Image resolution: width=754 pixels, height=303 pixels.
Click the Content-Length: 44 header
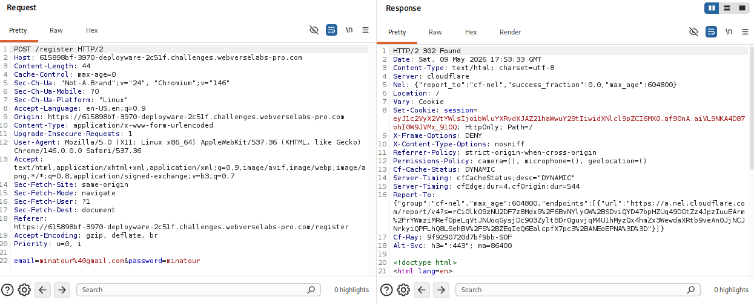point(52,66)
